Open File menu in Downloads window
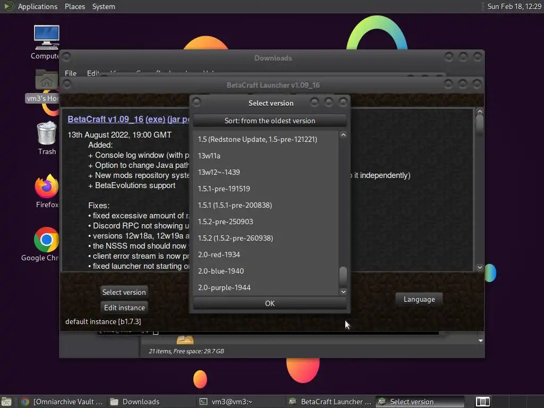This screenshot has height=408, width=544. point(71,73)
